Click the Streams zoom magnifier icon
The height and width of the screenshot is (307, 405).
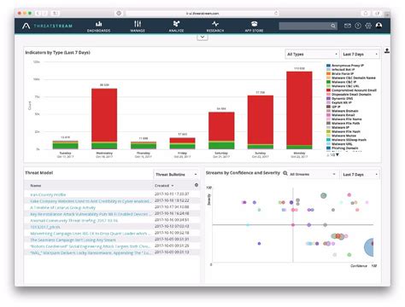click(x=285, y=173)
